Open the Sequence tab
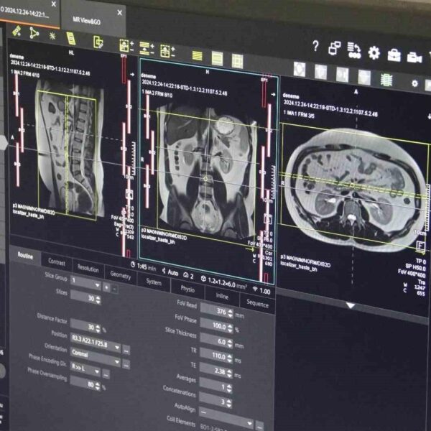 click(x=258, y=303)
